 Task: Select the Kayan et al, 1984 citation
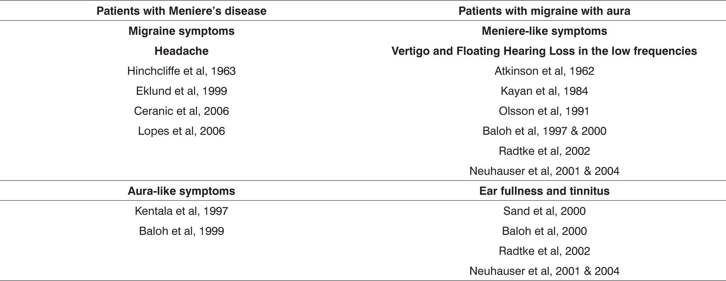click(x=544, y=91)
